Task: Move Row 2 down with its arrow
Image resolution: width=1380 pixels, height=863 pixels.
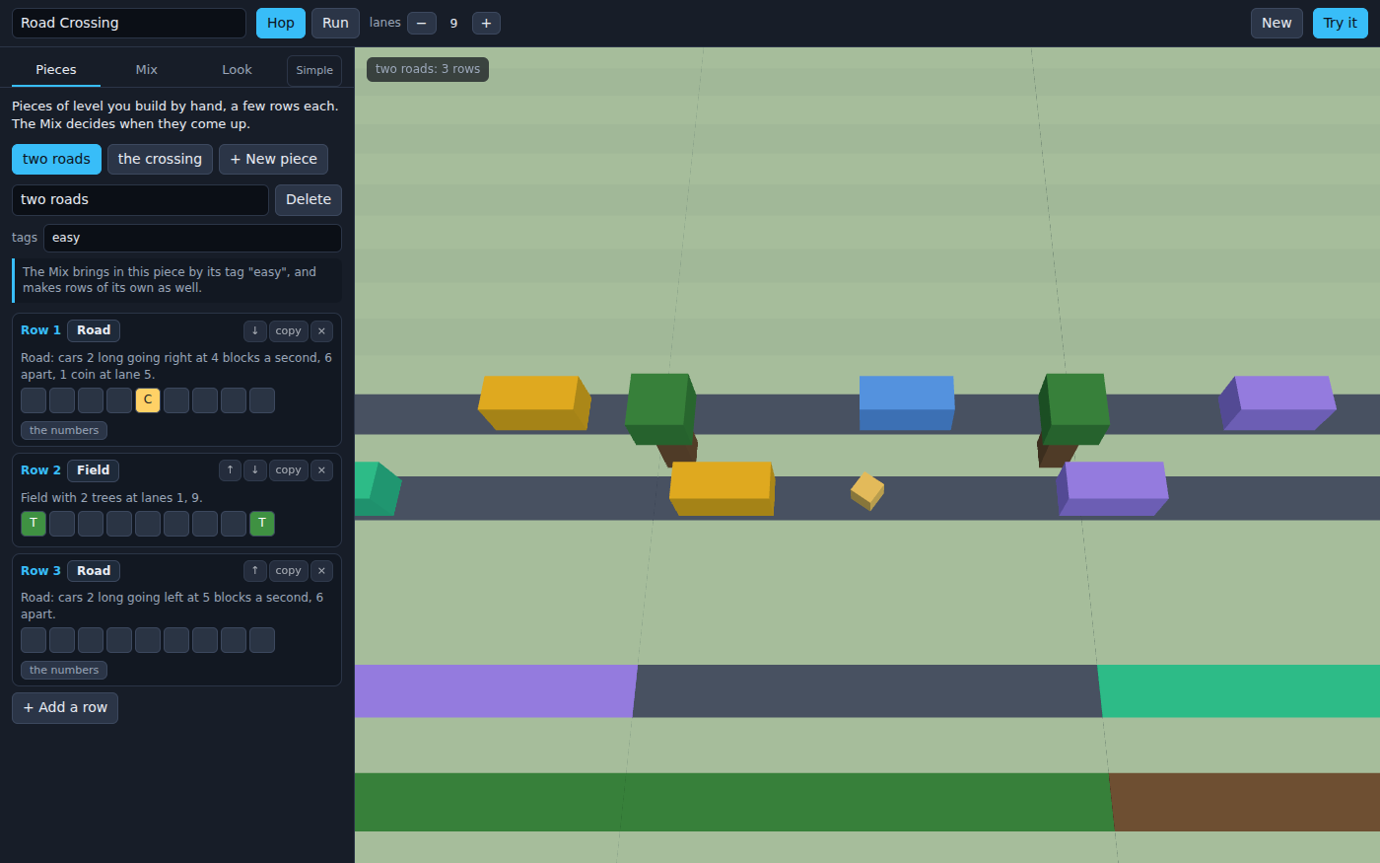Action: tap(254, 470)
